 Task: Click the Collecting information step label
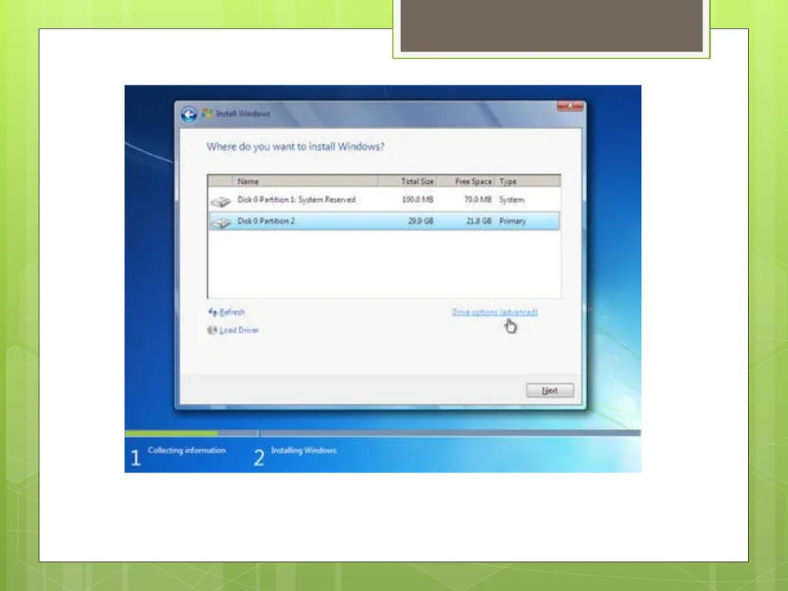tap(187, 450)
